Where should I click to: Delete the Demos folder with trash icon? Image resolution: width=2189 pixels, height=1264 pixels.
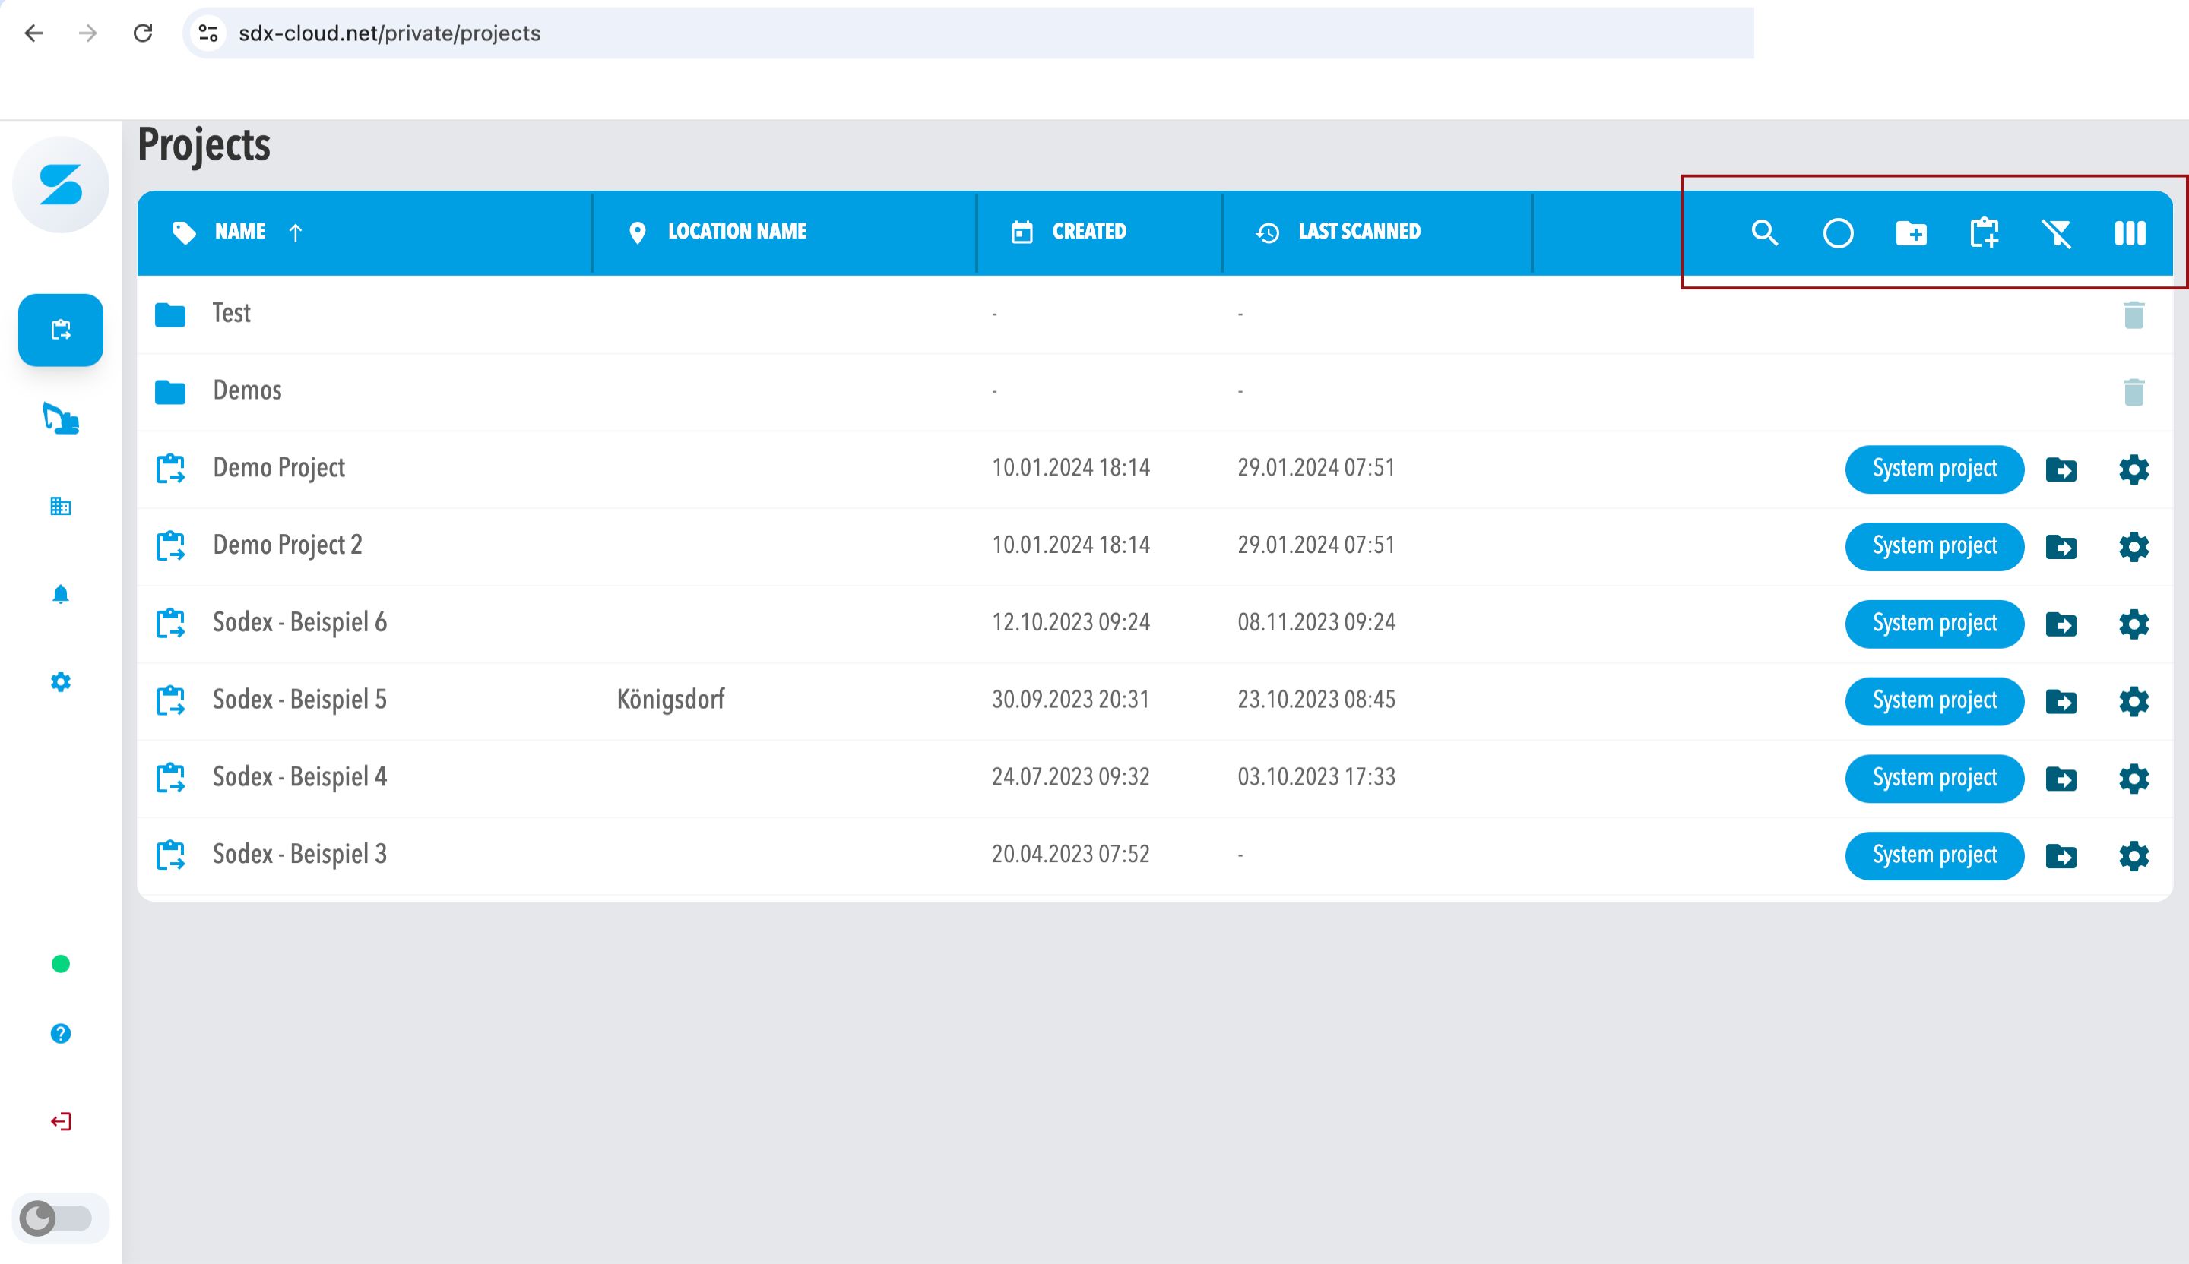pos(2134,391)
